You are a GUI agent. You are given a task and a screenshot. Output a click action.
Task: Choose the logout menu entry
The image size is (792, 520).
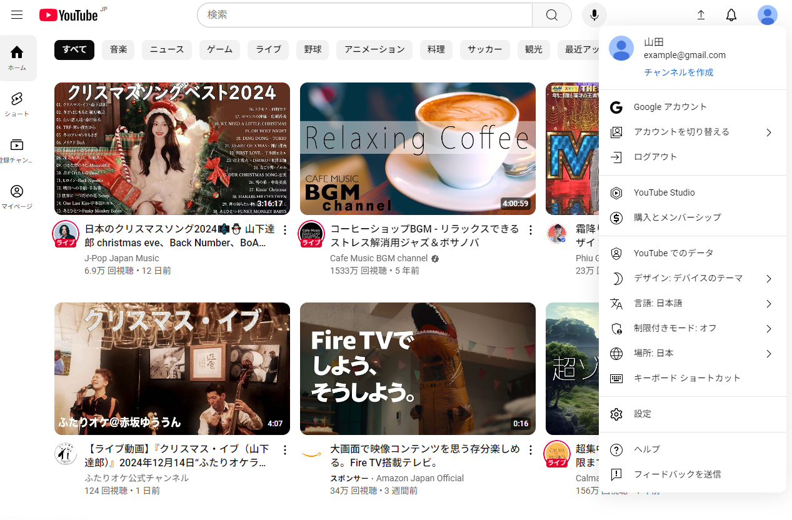pyautogui.click(x=655, y=157)
